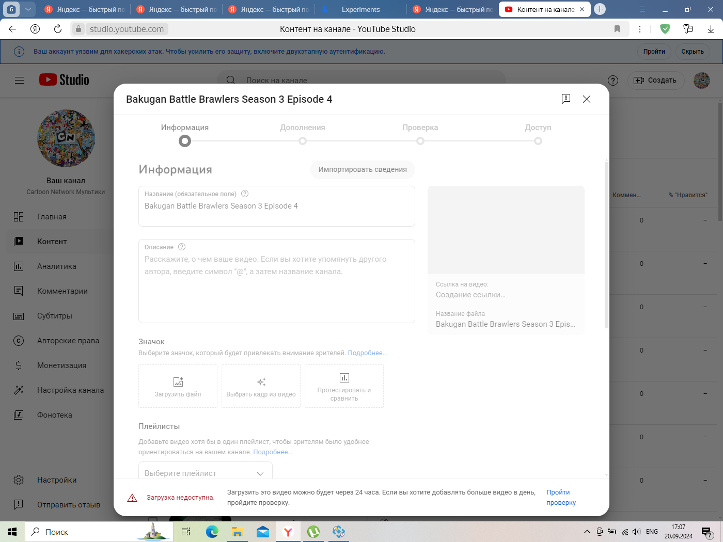Click the YouTube Studio logo
This screenshot has width=723, height=542.
(64, 79)
